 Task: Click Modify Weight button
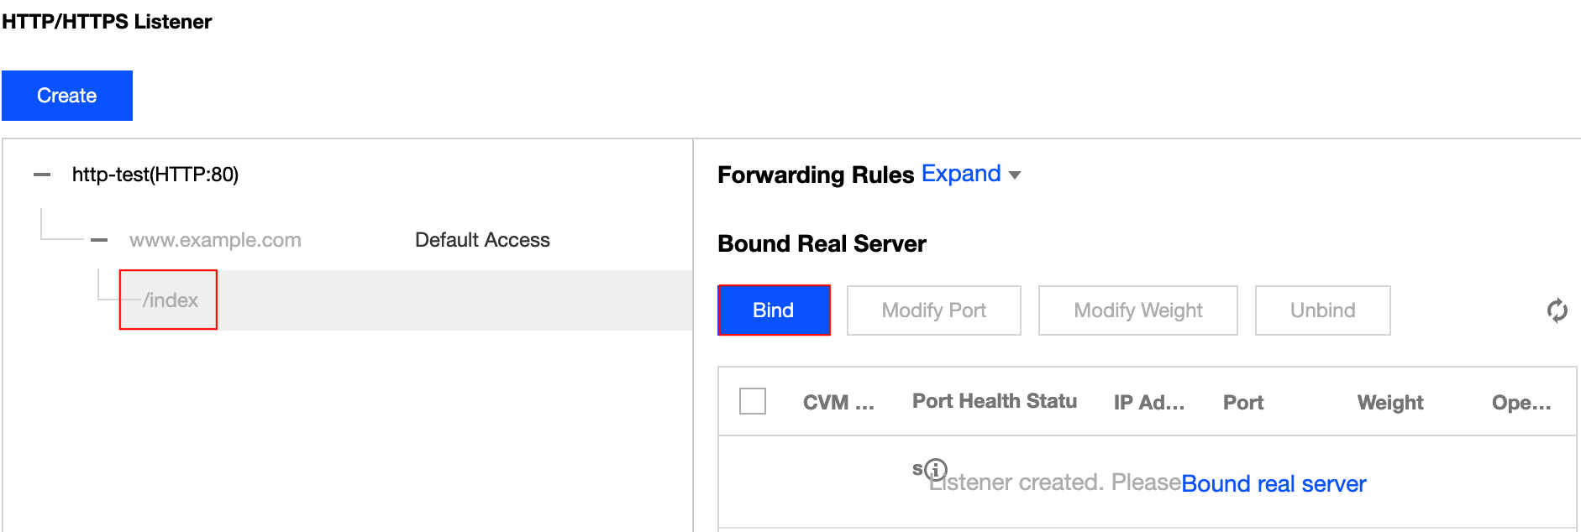pos(1137,310)
